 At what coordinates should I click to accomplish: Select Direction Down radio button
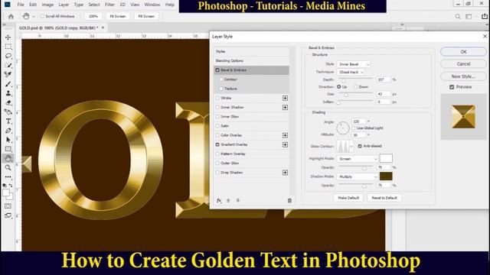pyautogui.click(x=355, y=87)
